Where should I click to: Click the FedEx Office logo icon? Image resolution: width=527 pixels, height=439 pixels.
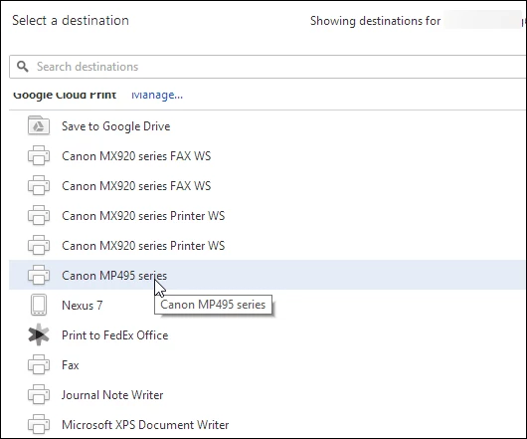coord(39,334)
